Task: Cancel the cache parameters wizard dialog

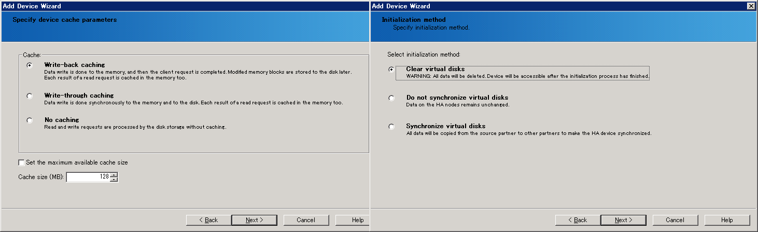Action: click(x=306, y=220)
